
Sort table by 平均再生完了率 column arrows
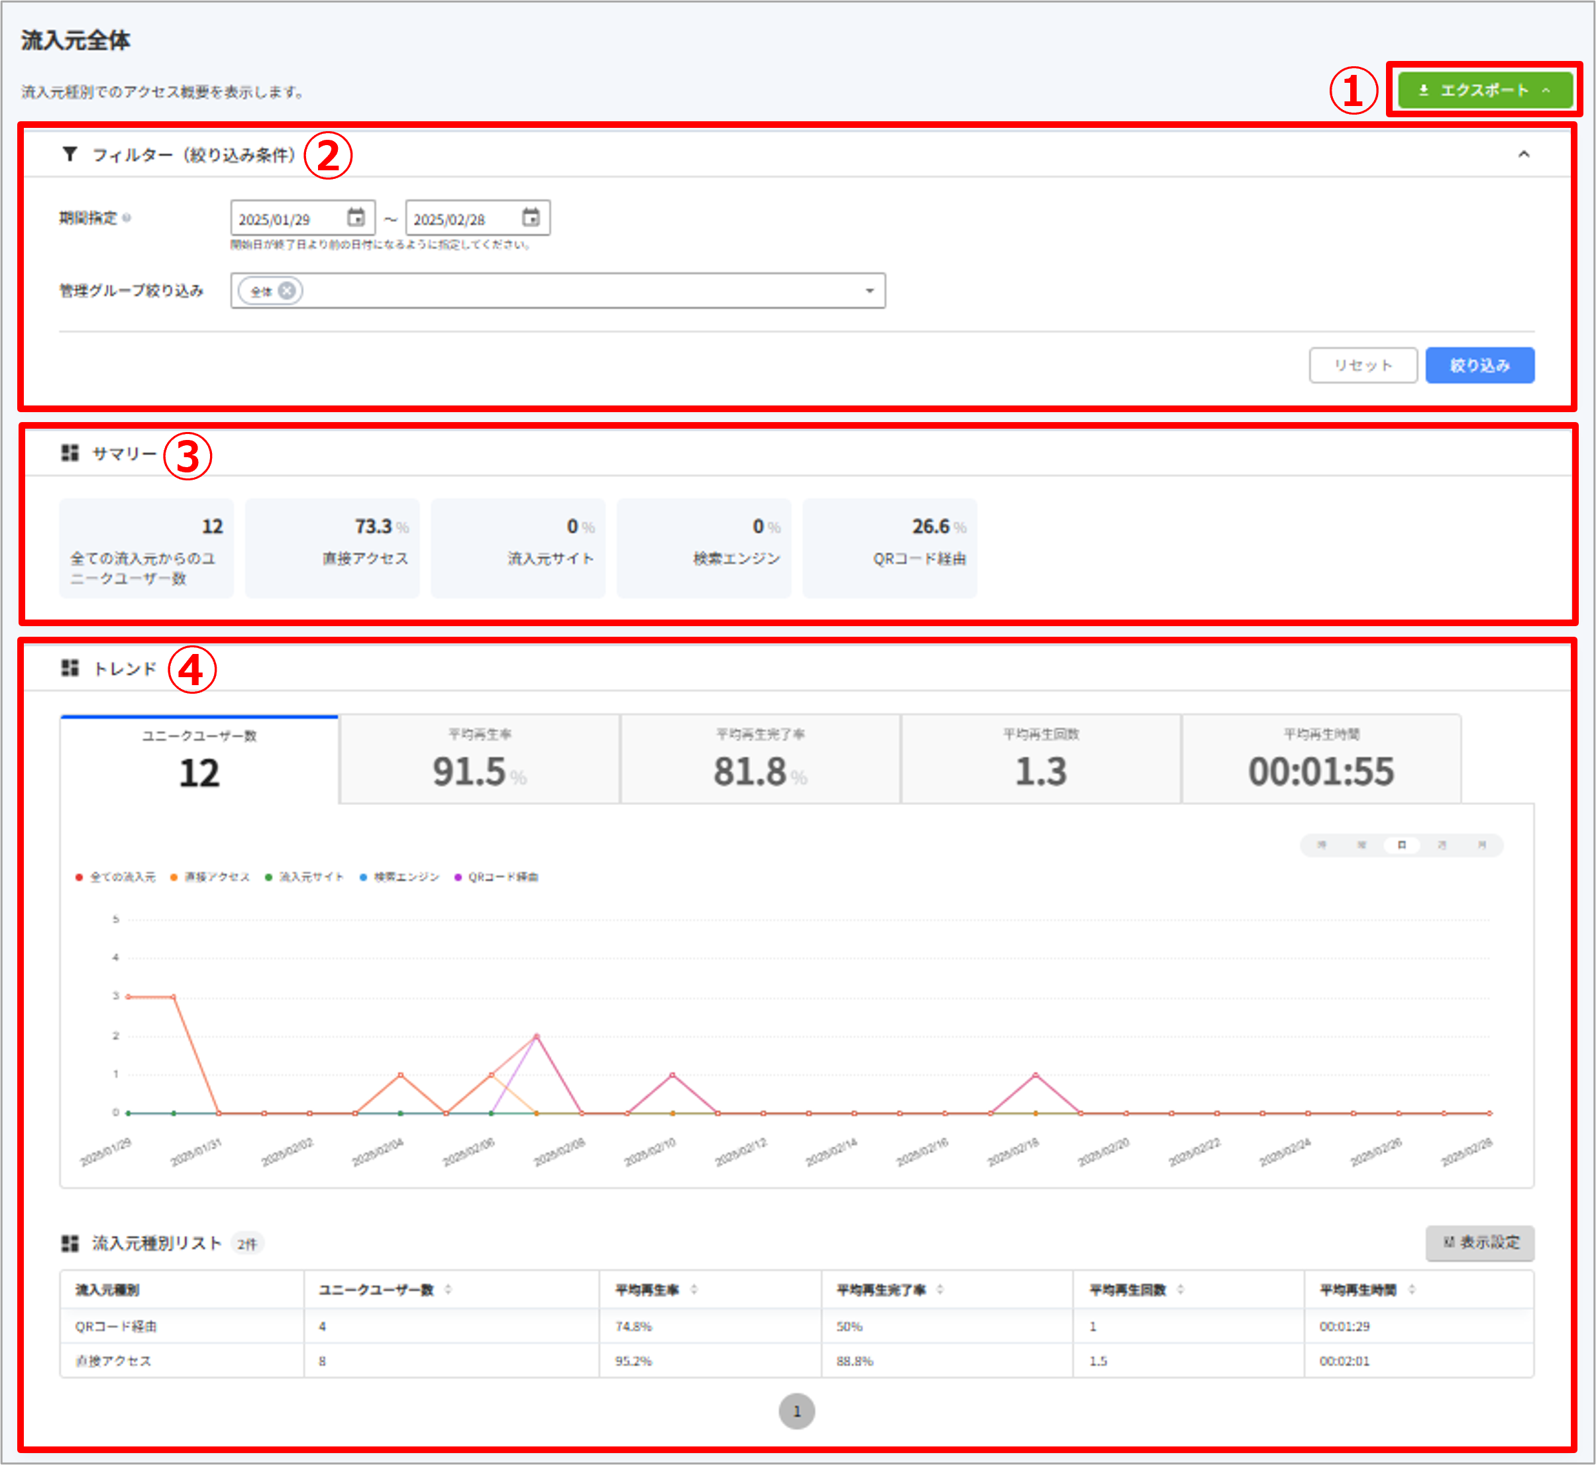[940, 1289]
